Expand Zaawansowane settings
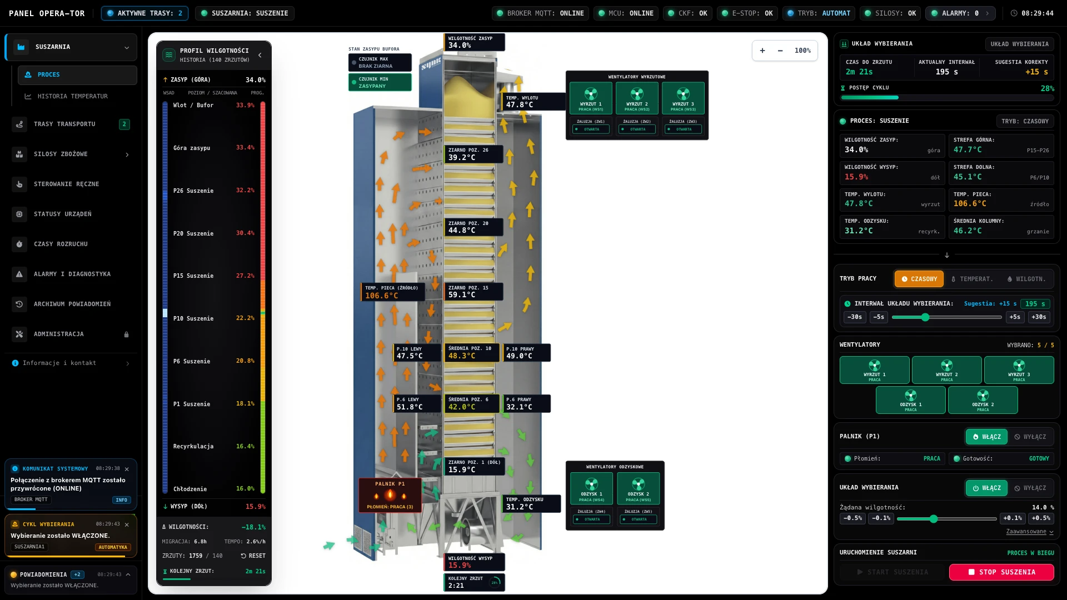The height and width of the screenshot is (600, 1067). [x=1030, y=532]
